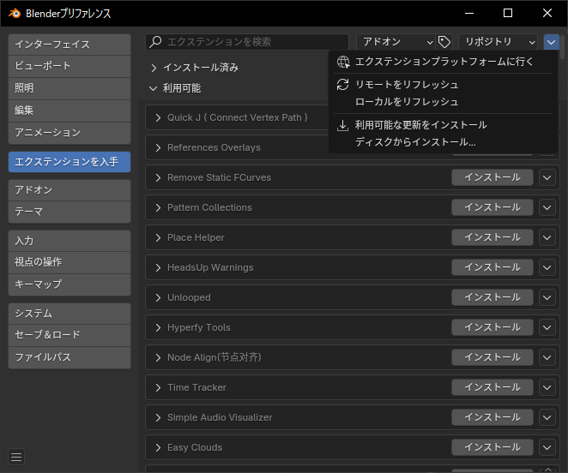Switch to アニメーション preferences tab

pyautogui.click(x=69, y=133)
